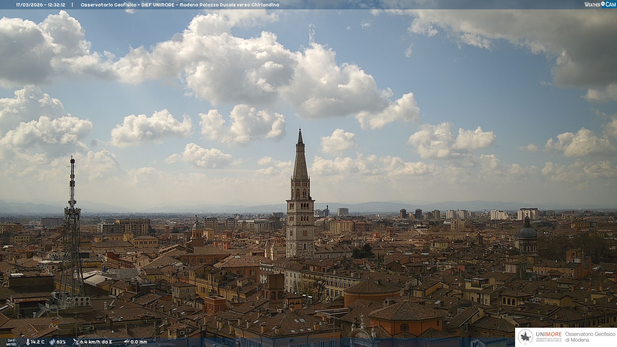Viewport: 617px width, 347px height.
Task: Select the DATI METEO label
Action: pos(11,342)
